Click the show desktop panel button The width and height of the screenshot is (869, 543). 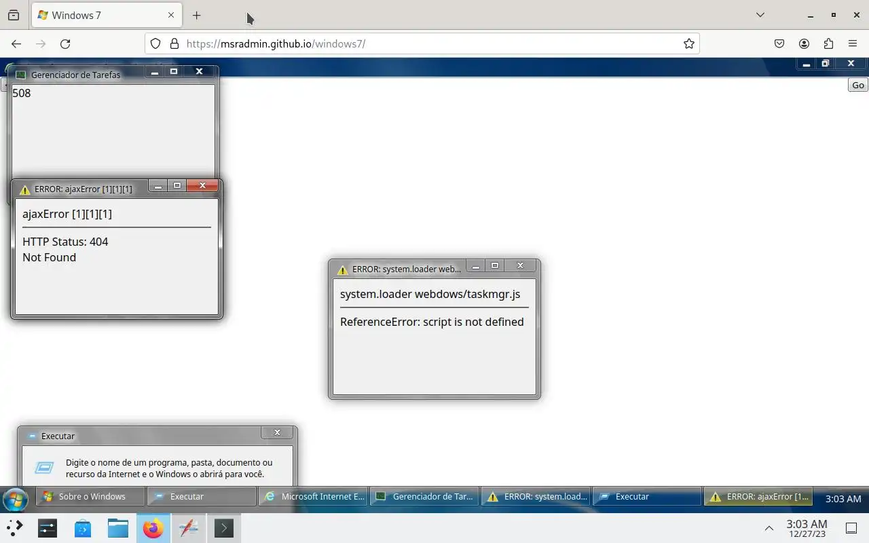point(851,528)
